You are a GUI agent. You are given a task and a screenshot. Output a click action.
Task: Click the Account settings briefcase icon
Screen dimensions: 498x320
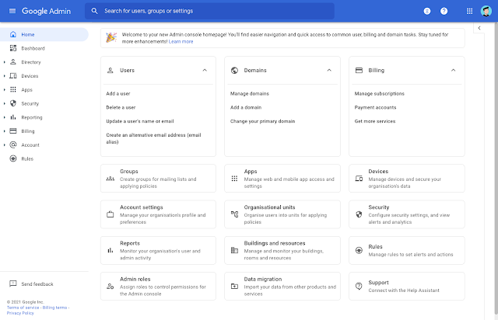pyautogui.click(x=110, y=214)
